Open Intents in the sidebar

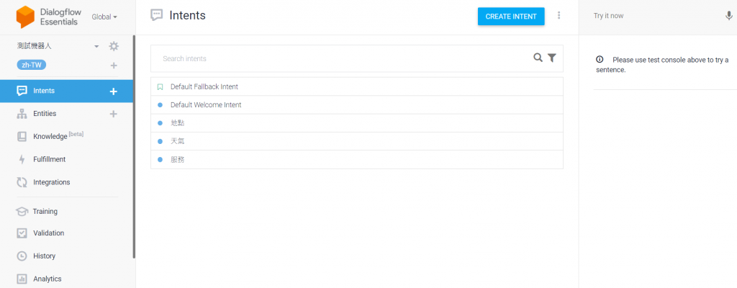pos(66,91)
